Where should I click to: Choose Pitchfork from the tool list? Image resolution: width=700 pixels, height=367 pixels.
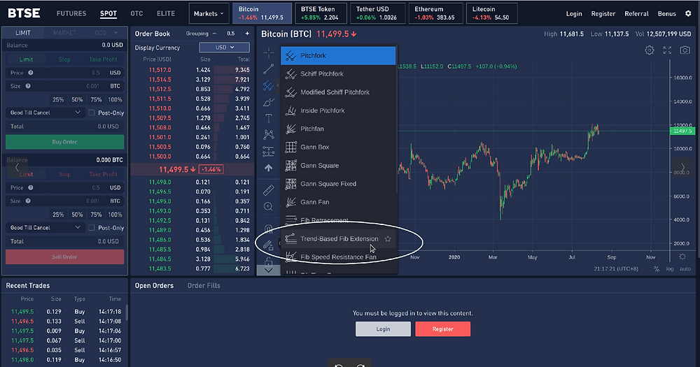[338, 56]
